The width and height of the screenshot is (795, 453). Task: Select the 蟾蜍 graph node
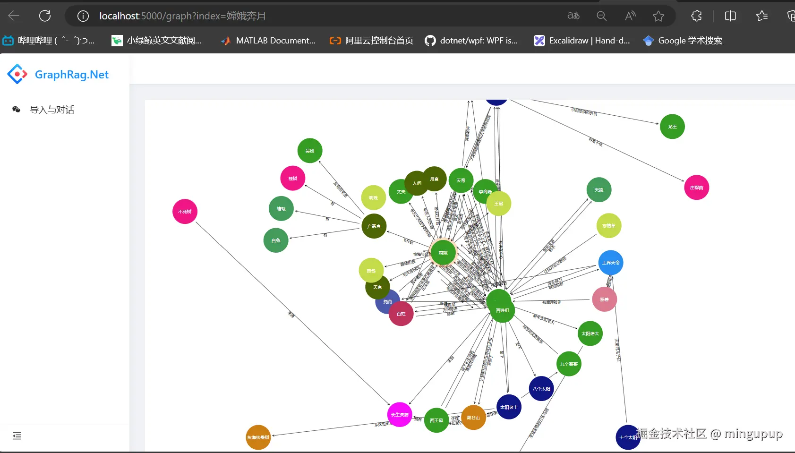coord(281,208)
